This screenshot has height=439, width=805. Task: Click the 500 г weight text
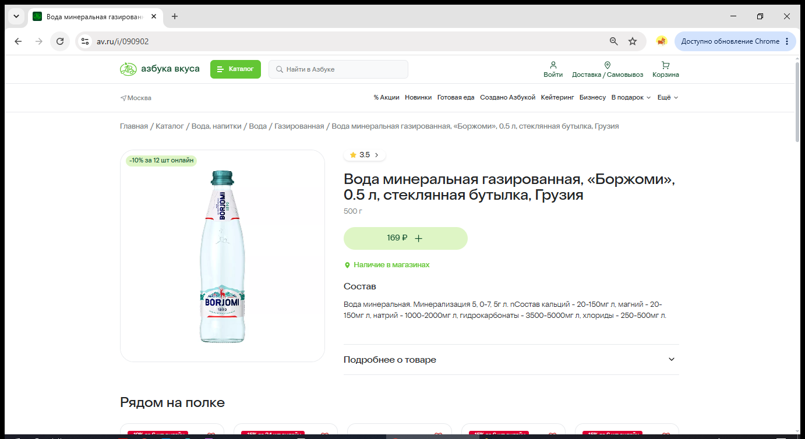coord(353,211)
